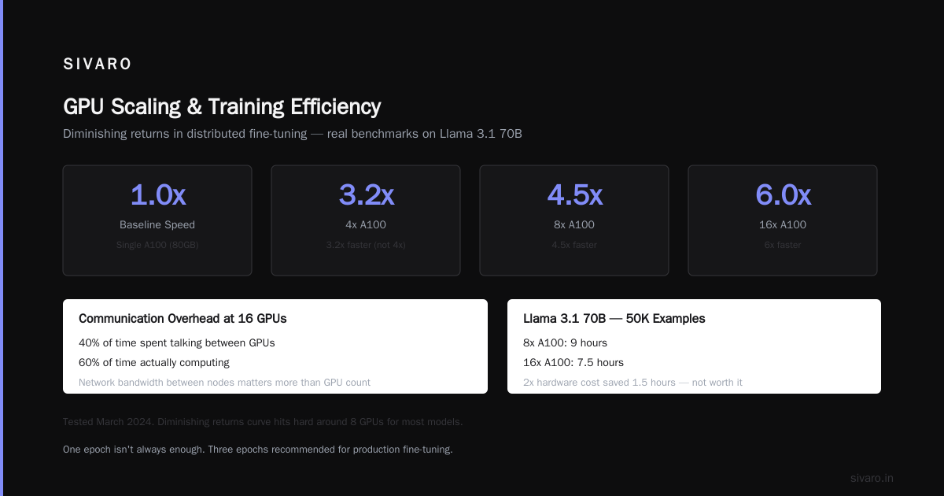Click the '40% of time spent talking' line
This screenshot has height=496, width=944.
point(177,343)
